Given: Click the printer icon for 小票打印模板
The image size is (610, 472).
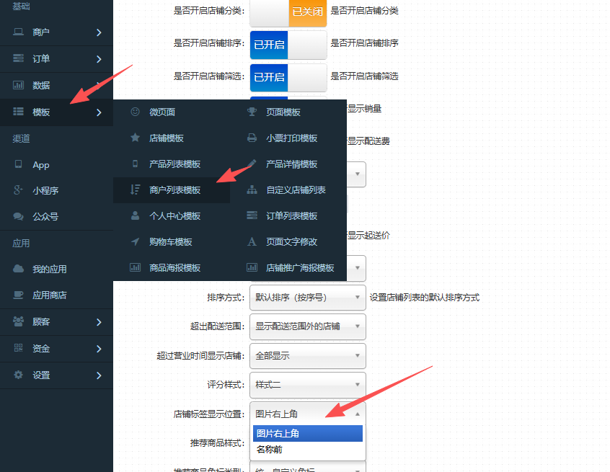Looking at the screenshot, I should tap(252, 138).
